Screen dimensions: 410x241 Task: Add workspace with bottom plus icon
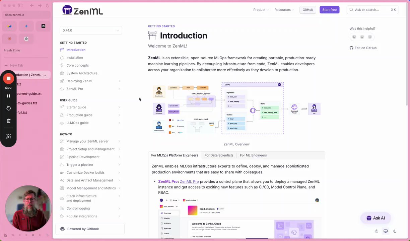coord(47,235)
